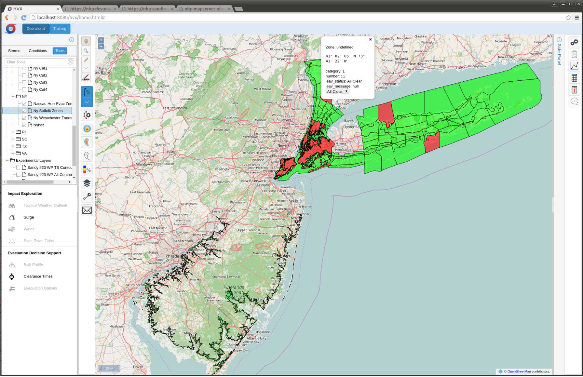583x377 pixels.
Task: Select the pan hand tool
Action: pos(86,41)
